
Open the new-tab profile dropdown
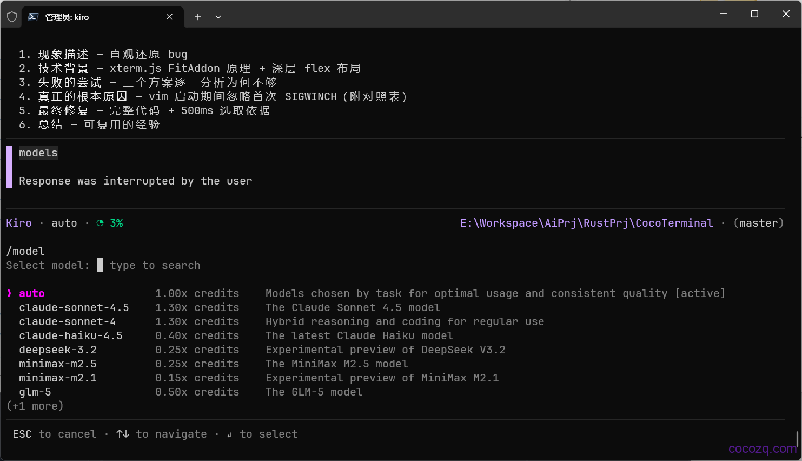218,17
